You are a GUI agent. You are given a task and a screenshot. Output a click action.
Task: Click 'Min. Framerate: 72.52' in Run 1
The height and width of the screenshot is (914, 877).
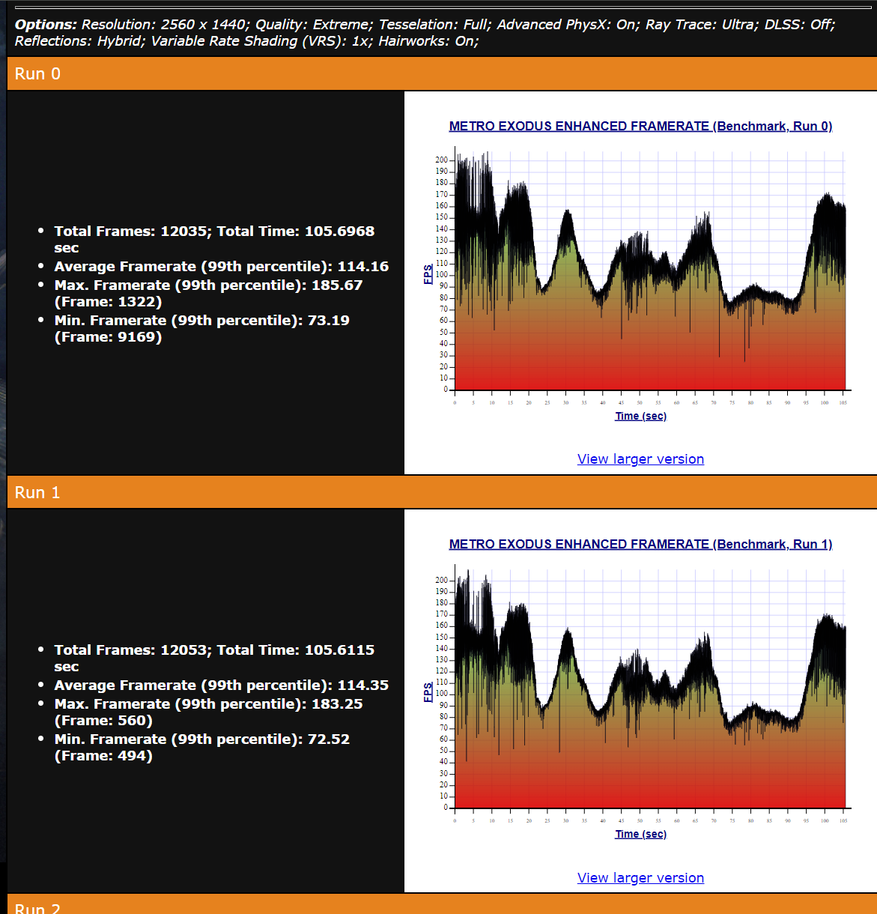click(x=202, y=747)
